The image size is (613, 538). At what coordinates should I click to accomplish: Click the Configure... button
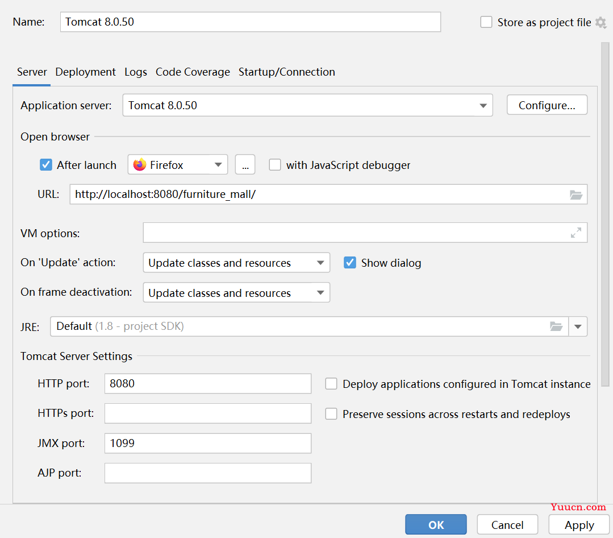547,105
